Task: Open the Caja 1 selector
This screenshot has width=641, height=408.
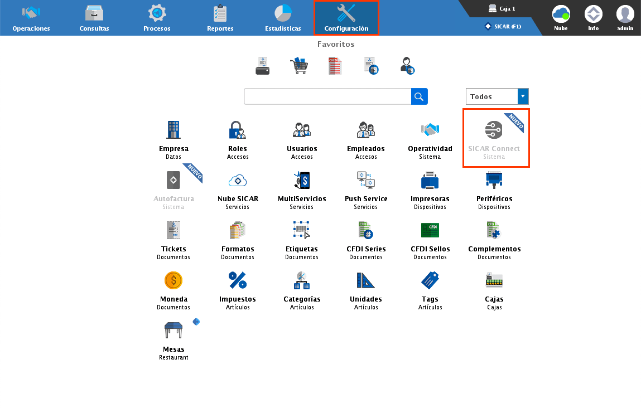Action: 502,9
